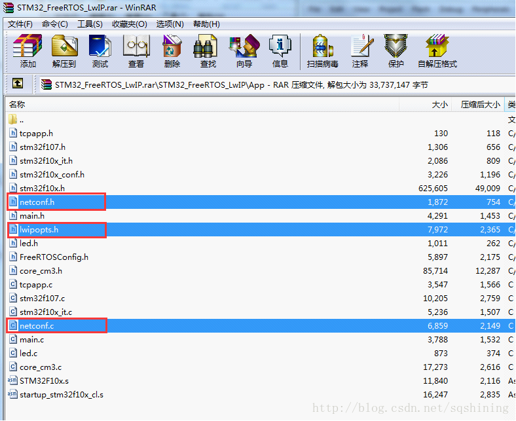The image size is (516, 421).
Task: Select the file stm32f10x_it.h
Action: pyautogui.click(x=46, y=160)
